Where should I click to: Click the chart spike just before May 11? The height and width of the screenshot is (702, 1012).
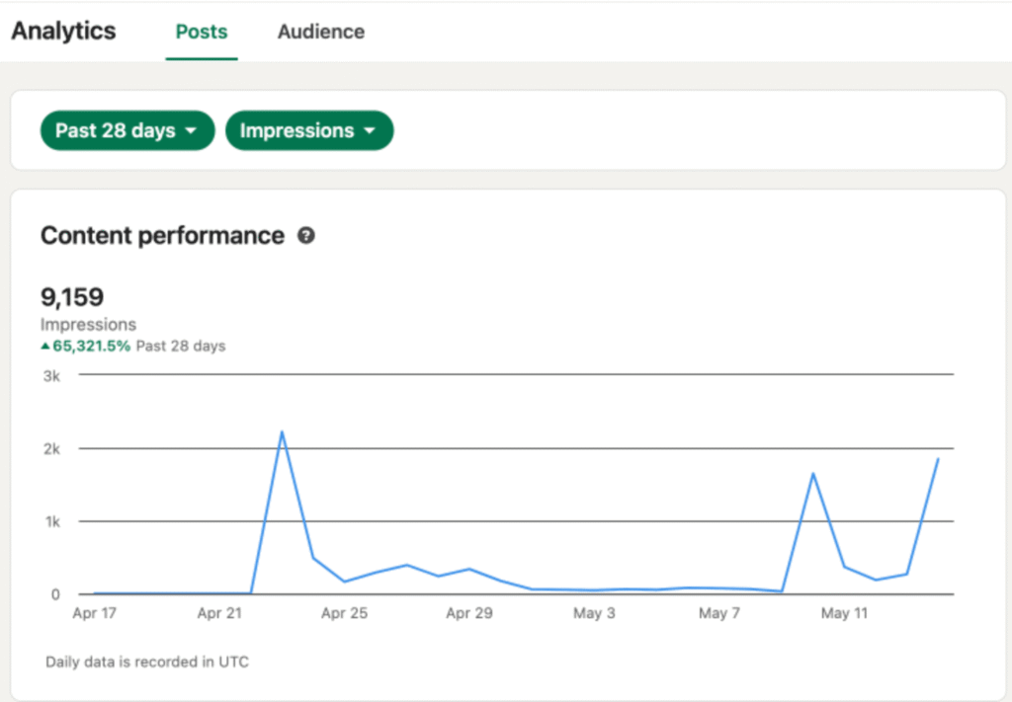pos(812,473)
